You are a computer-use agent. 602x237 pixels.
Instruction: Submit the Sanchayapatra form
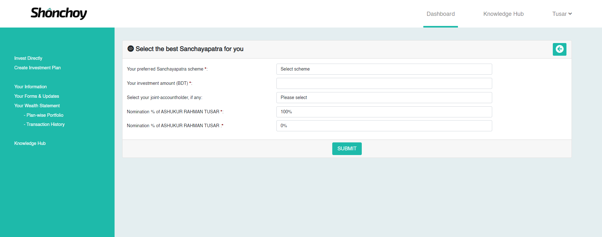pos(347,149)
